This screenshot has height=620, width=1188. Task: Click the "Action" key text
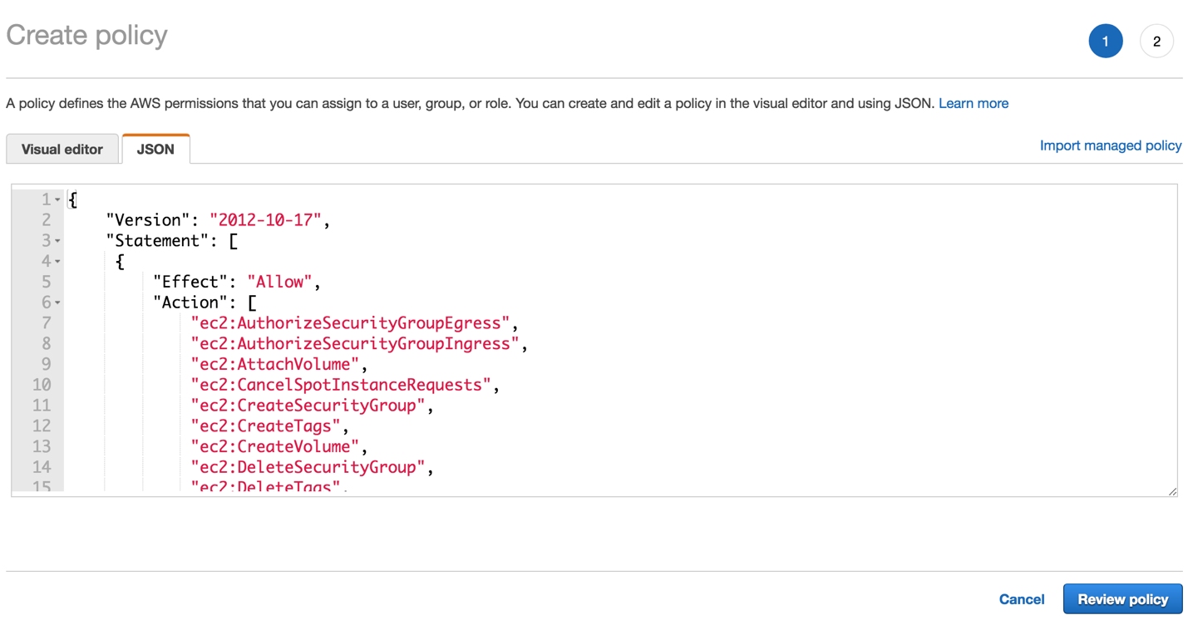[x=190, y=303]
